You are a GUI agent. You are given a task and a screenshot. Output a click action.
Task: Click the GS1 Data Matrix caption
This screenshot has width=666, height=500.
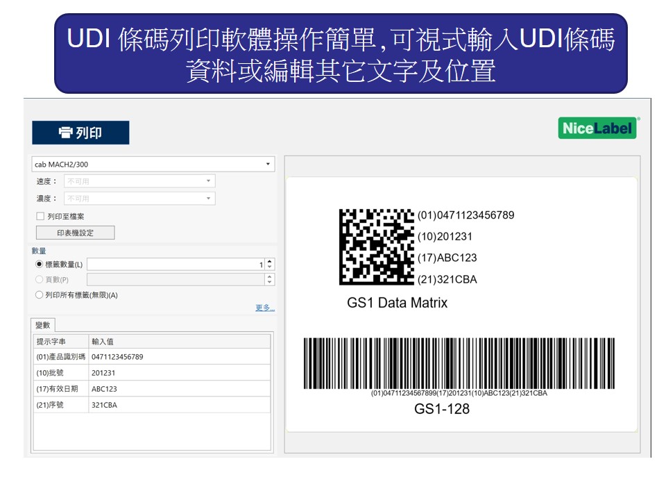coord(397,303)
